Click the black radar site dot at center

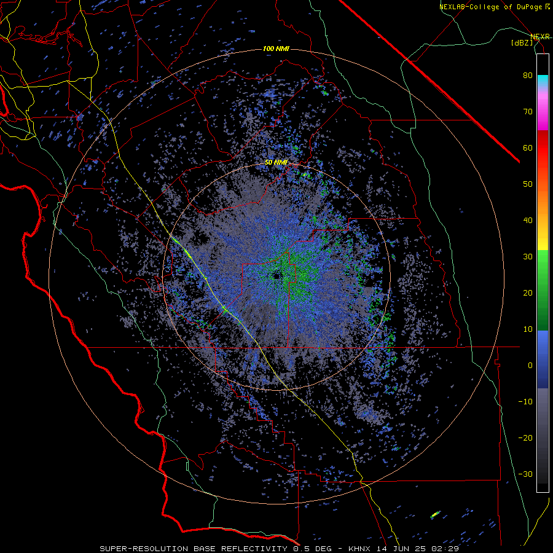pos(276,276)
